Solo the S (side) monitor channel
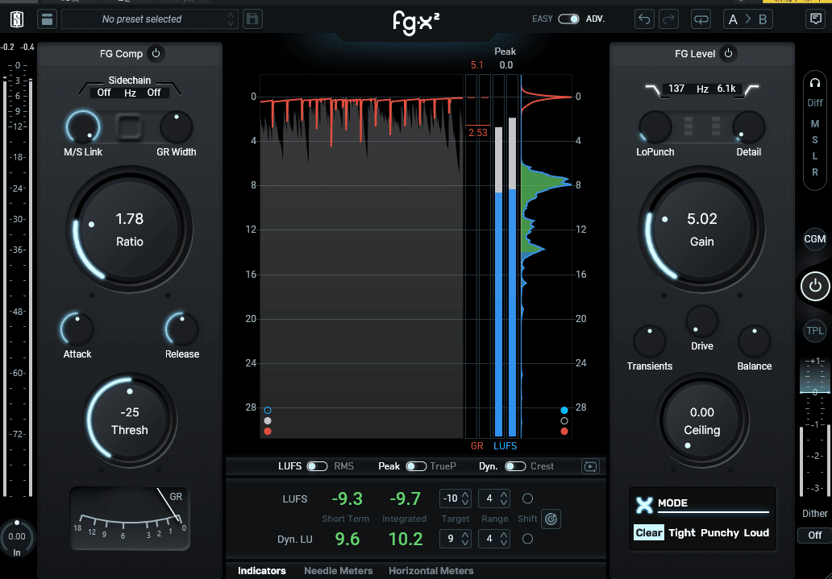Image resolution: width=832 pixels, height=579 pixels. click(815, 140)
